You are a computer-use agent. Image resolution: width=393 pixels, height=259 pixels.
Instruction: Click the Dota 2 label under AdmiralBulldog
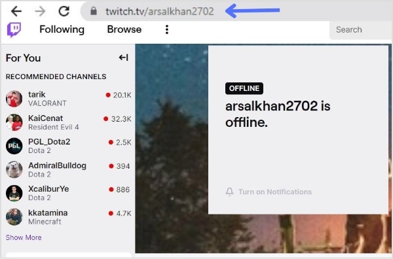(x=39, y=175)
